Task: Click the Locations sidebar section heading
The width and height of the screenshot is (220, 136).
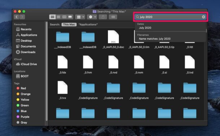Action: (19, 71)
